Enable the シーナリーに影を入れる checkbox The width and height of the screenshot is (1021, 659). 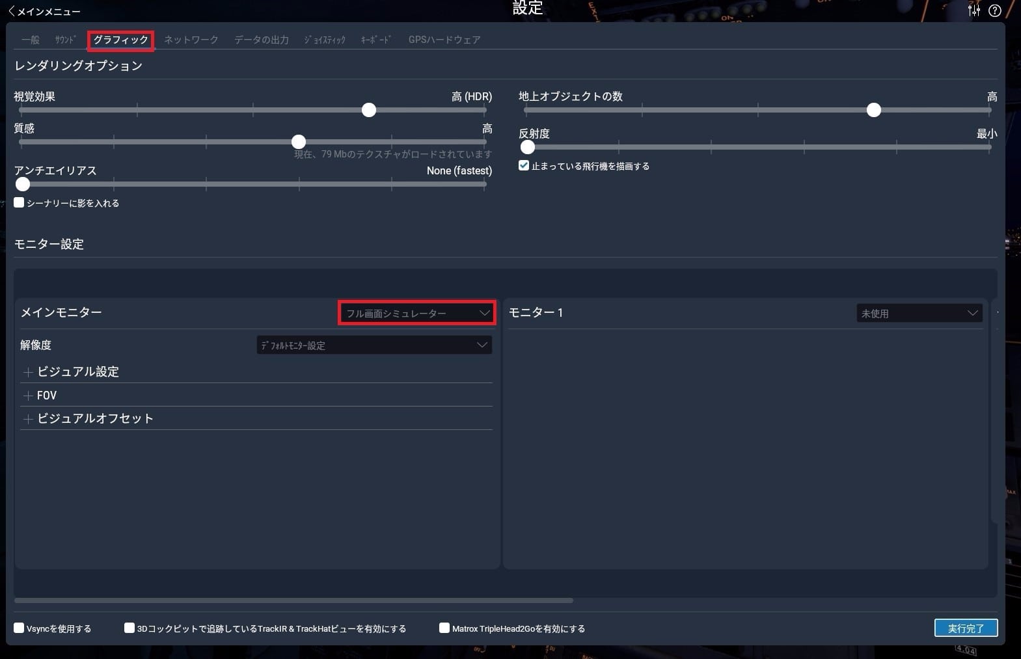pyautogui.click(x=20, y=203)
